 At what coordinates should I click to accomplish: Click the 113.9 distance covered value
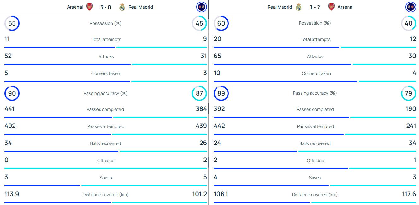pyautogui.click(x=12, y=194)
